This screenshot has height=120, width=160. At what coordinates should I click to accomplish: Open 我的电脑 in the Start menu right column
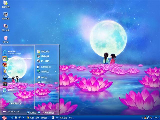(x=43, y=56)
